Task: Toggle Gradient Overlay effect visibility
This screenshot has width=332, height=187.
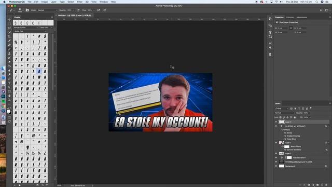Action: pos(285,136)
